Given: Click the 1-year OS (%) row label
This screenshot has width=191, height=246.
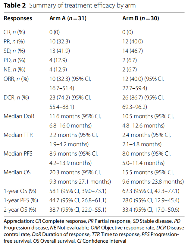Looking at the screenshot, I should click(20, 191).
